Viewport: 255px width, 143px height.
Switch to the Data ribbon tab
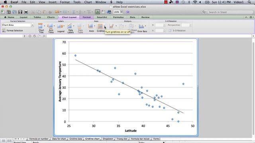(x=133, y=17)
